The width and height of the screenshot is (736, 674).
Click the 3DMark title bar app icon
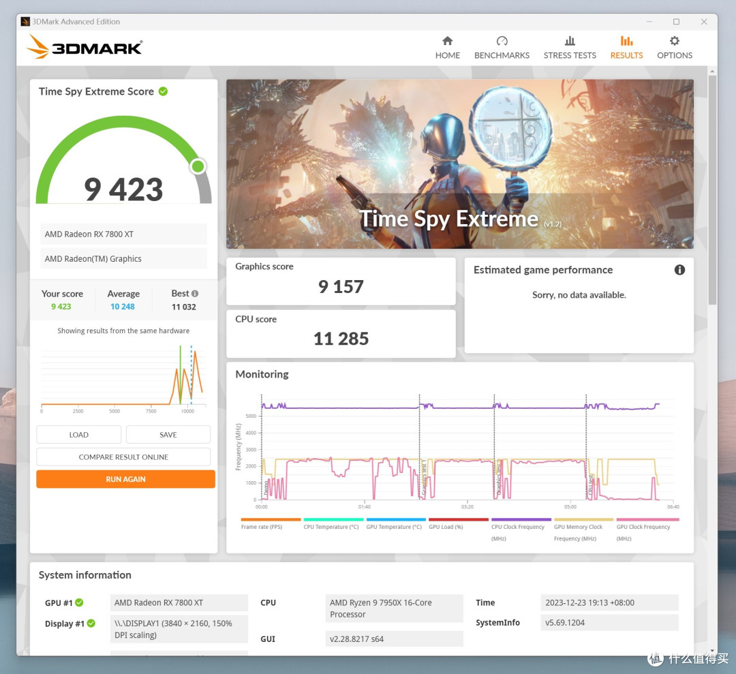[x=25, y=22]
